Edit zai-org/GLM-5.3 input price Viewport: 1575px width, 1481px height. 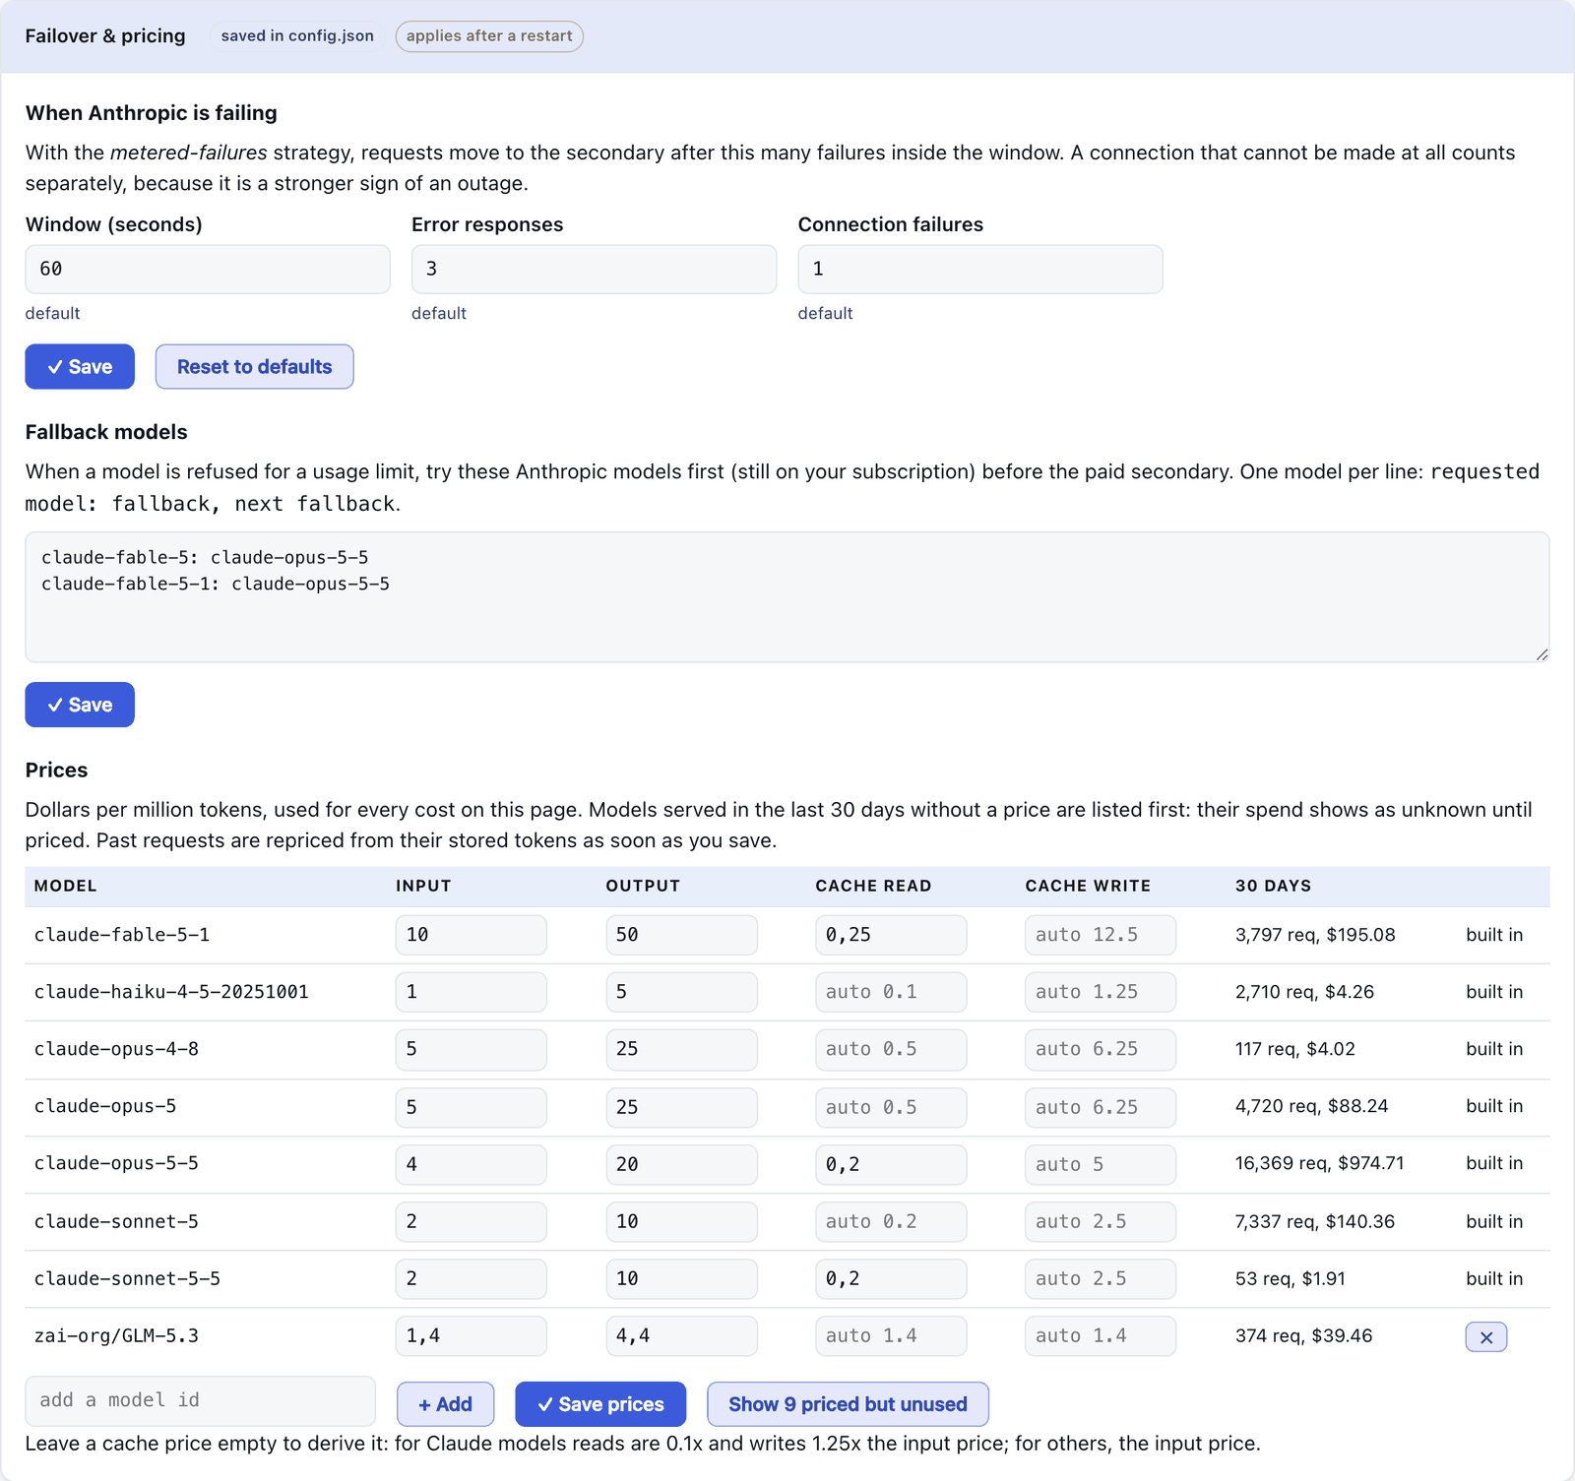[x=472, y=1335]
